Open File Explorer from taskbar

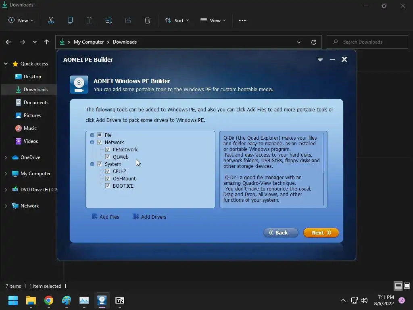[x=31, y=300]
